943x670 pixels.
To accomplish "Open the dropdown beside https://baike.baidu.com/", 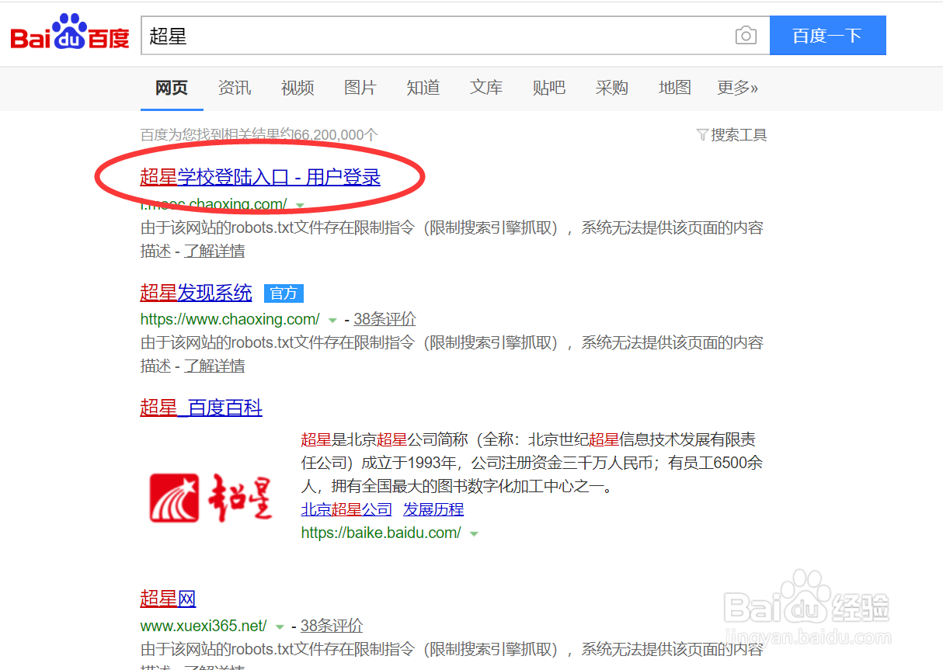I will coord(475,533).
